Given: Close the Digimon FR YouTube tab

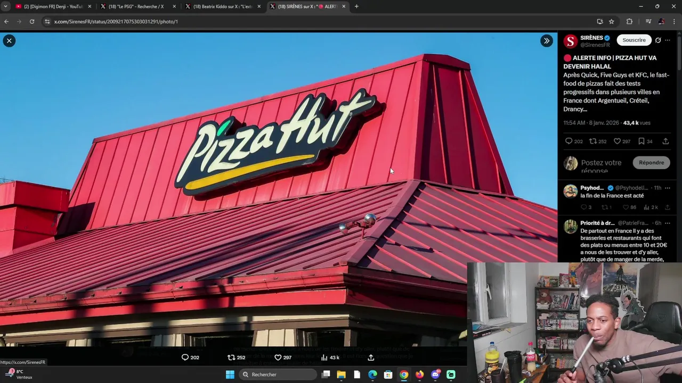Looking at the screenshot, I should pos(90,6).
